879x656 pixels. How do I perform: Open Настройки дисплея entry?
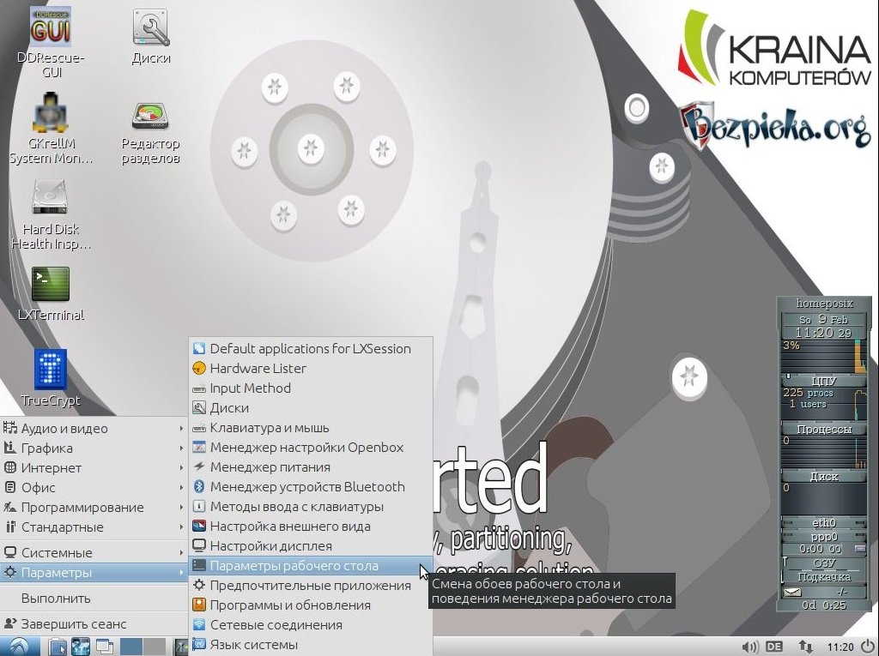click(311, 546)
